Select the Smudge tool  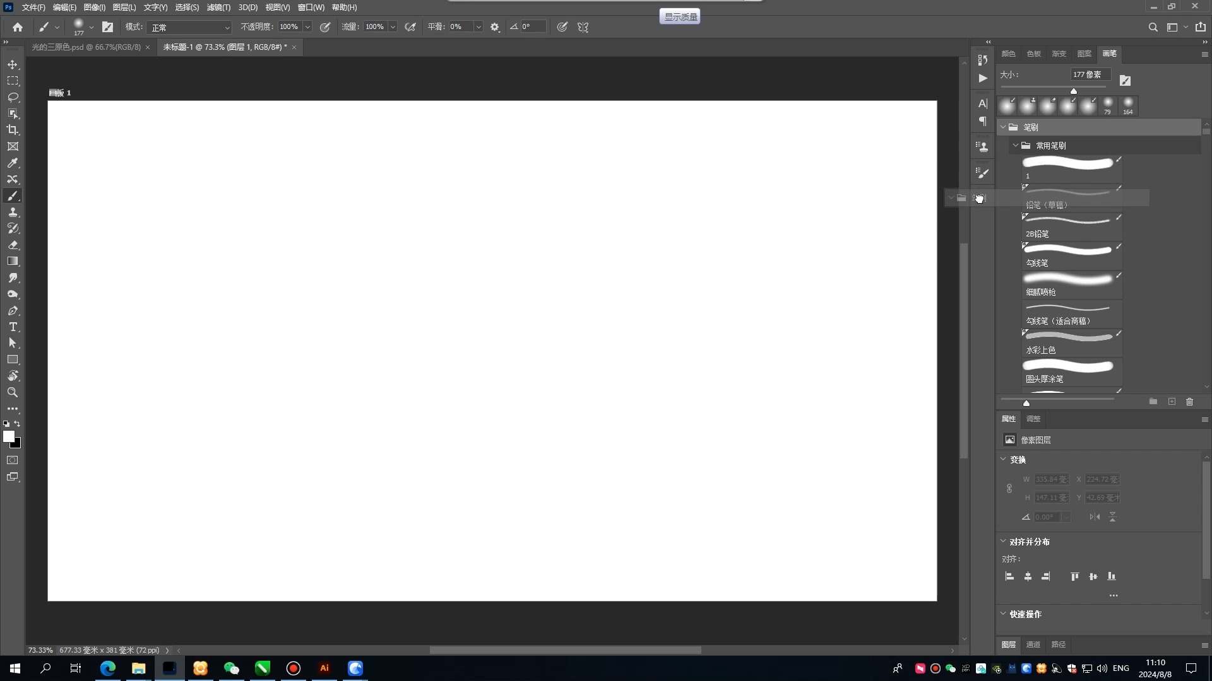(x=13, y=277)
